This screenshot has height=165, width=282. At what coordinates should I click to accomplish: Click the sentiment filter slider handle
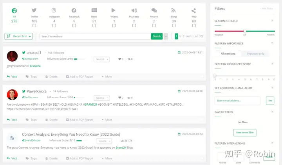click(244, 31)
